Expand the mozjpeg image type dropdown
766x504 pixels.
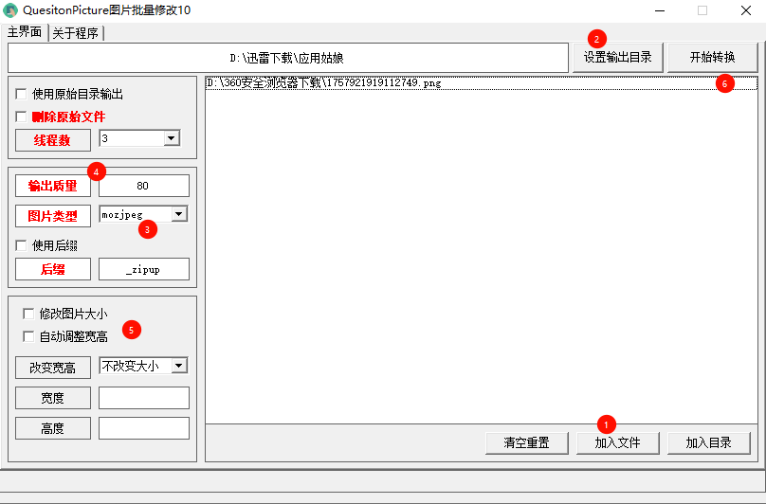tap(179, 214)
